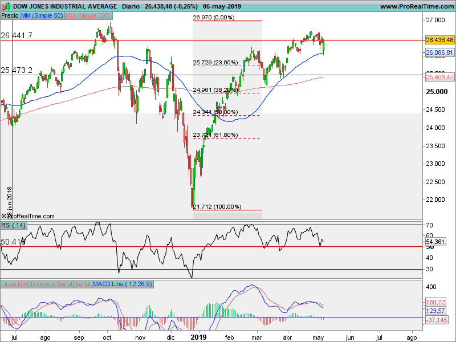Viewport: 456px width, 342px height.
Task: Click the jun month on bottom time axis
Action: pos(350,337)
